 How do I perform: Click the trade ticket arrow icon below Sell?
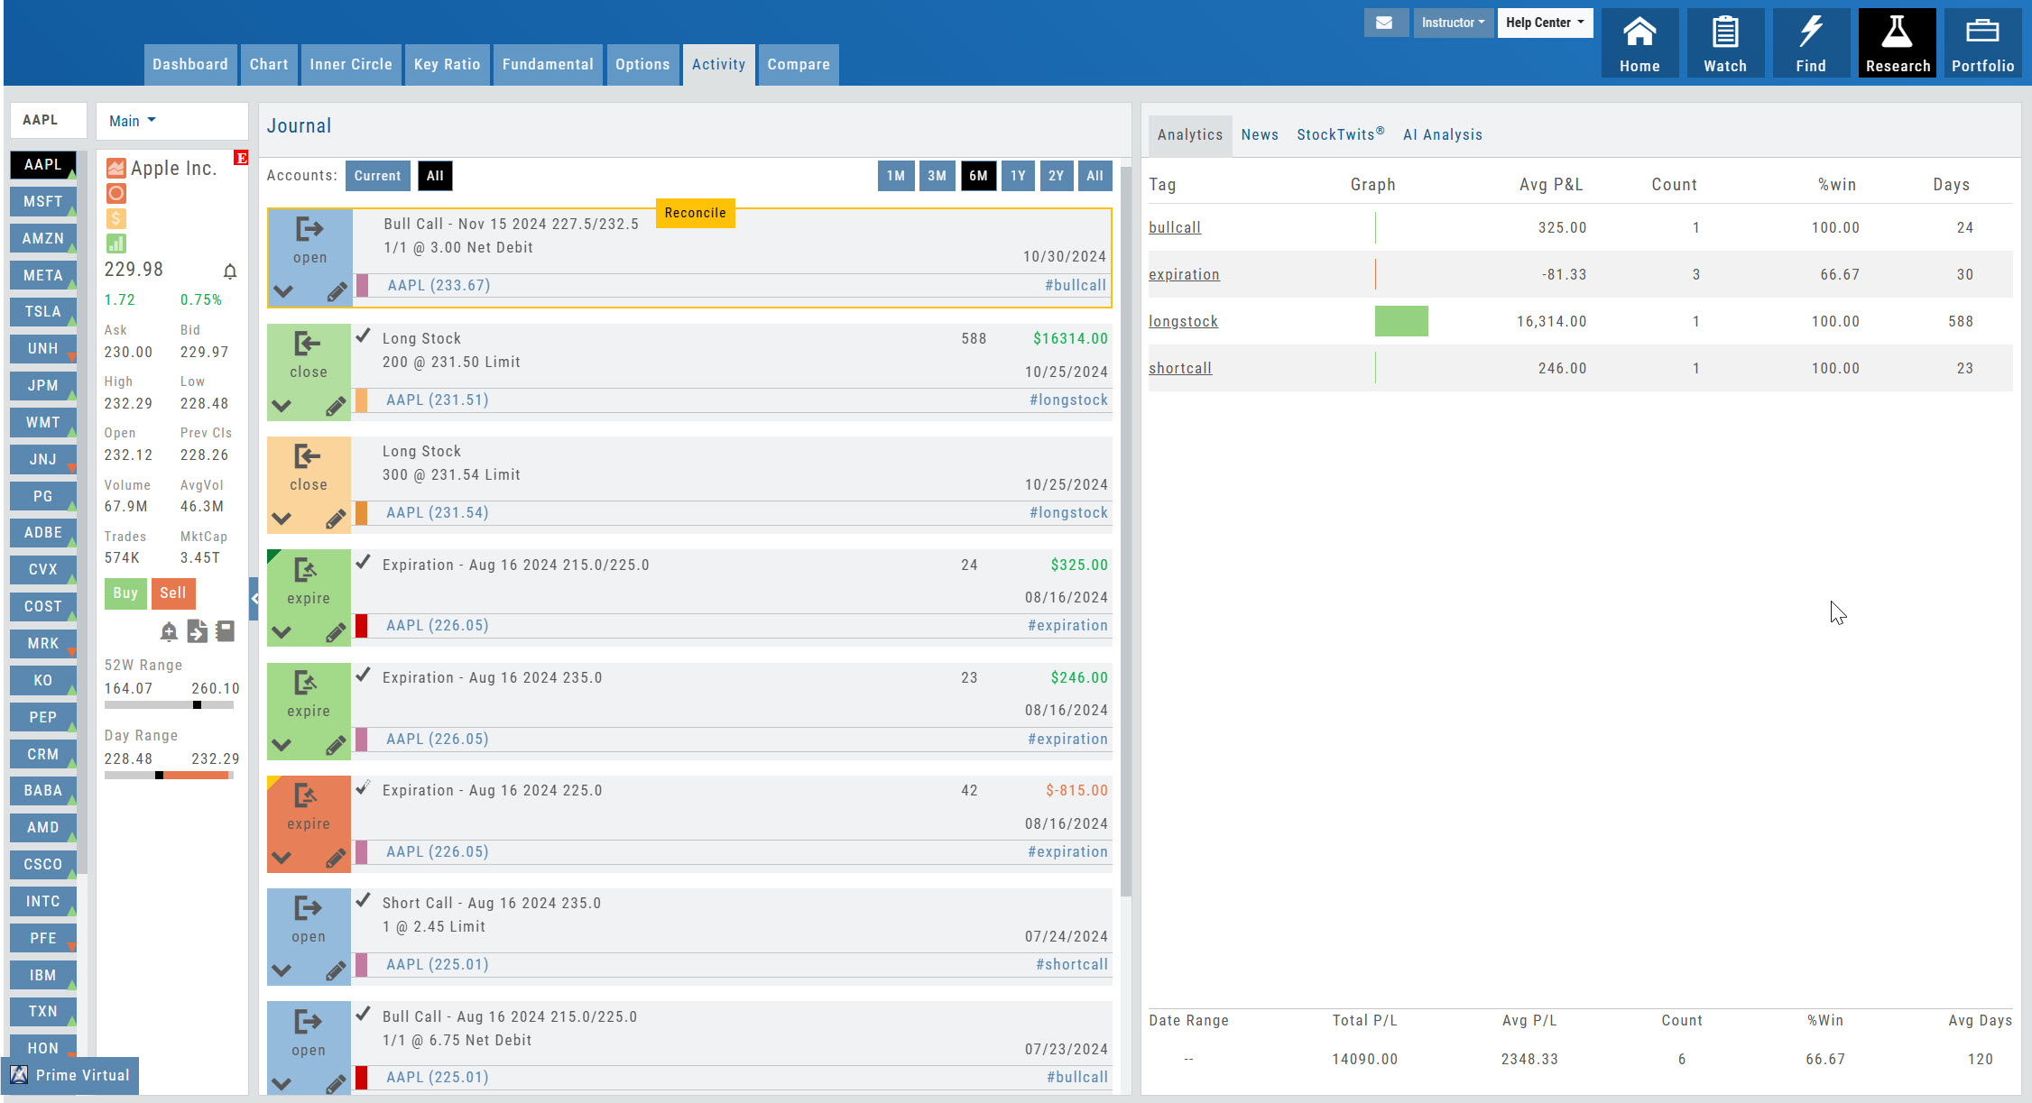(x=197, y=631)
